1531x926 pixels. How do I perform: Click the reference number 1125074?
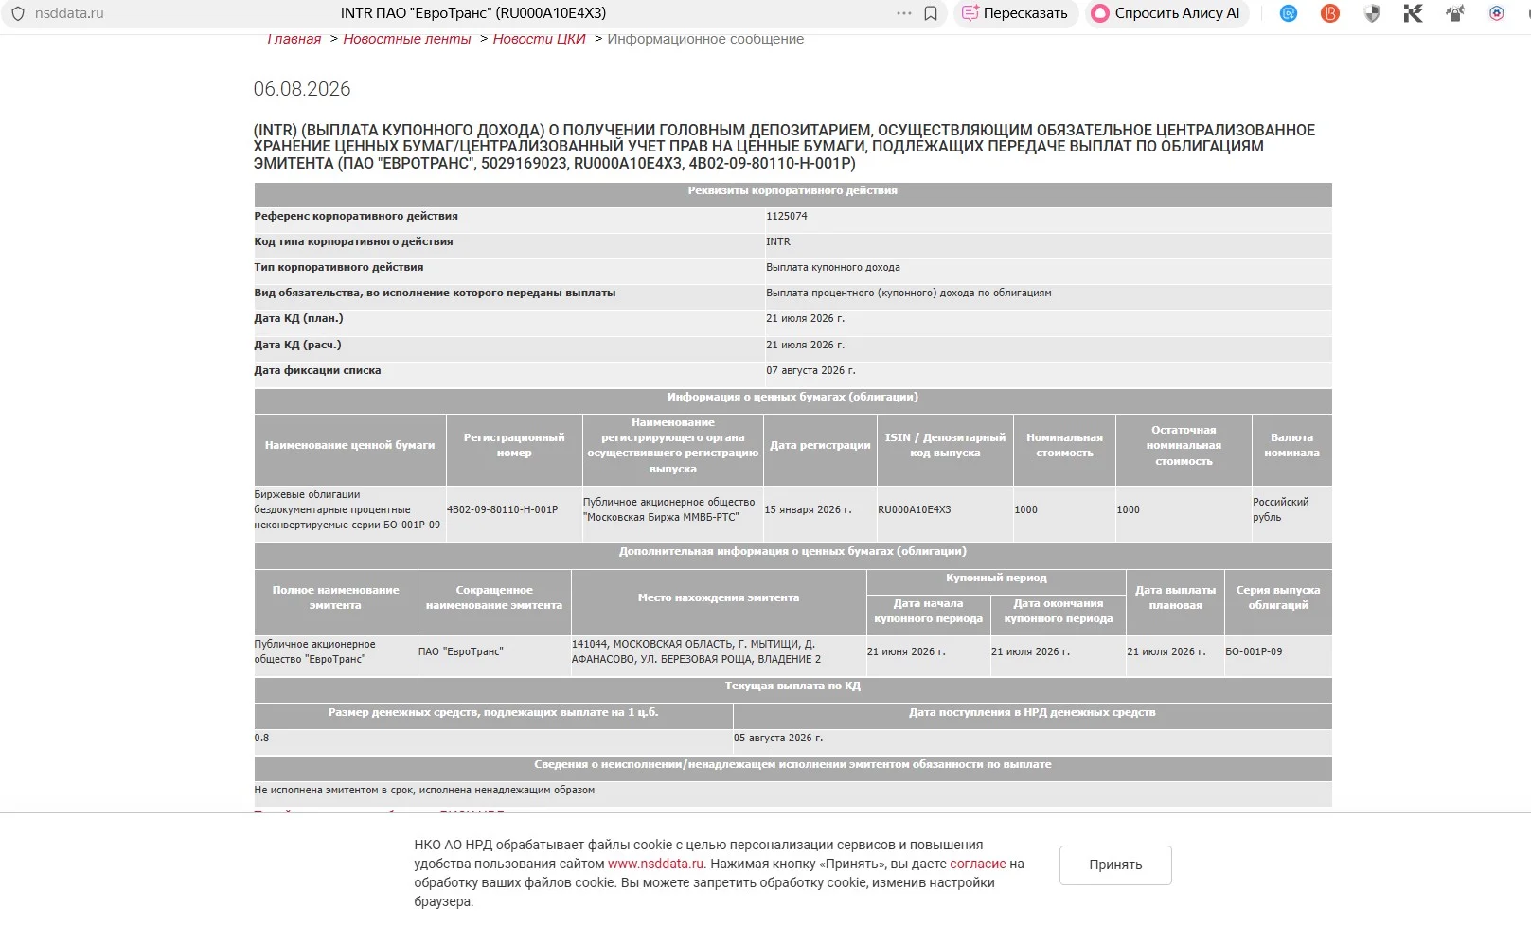coord(787,216)
